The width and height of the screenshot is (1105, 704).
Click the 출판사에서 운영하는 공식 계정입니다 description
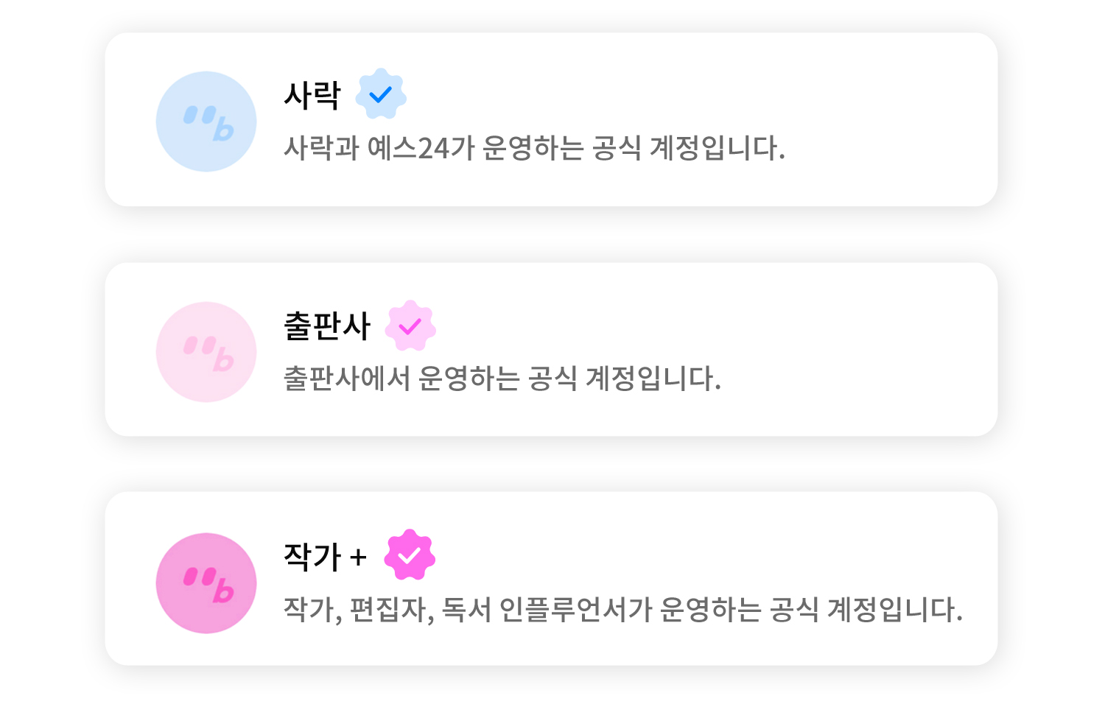click(x=502, y=379)
